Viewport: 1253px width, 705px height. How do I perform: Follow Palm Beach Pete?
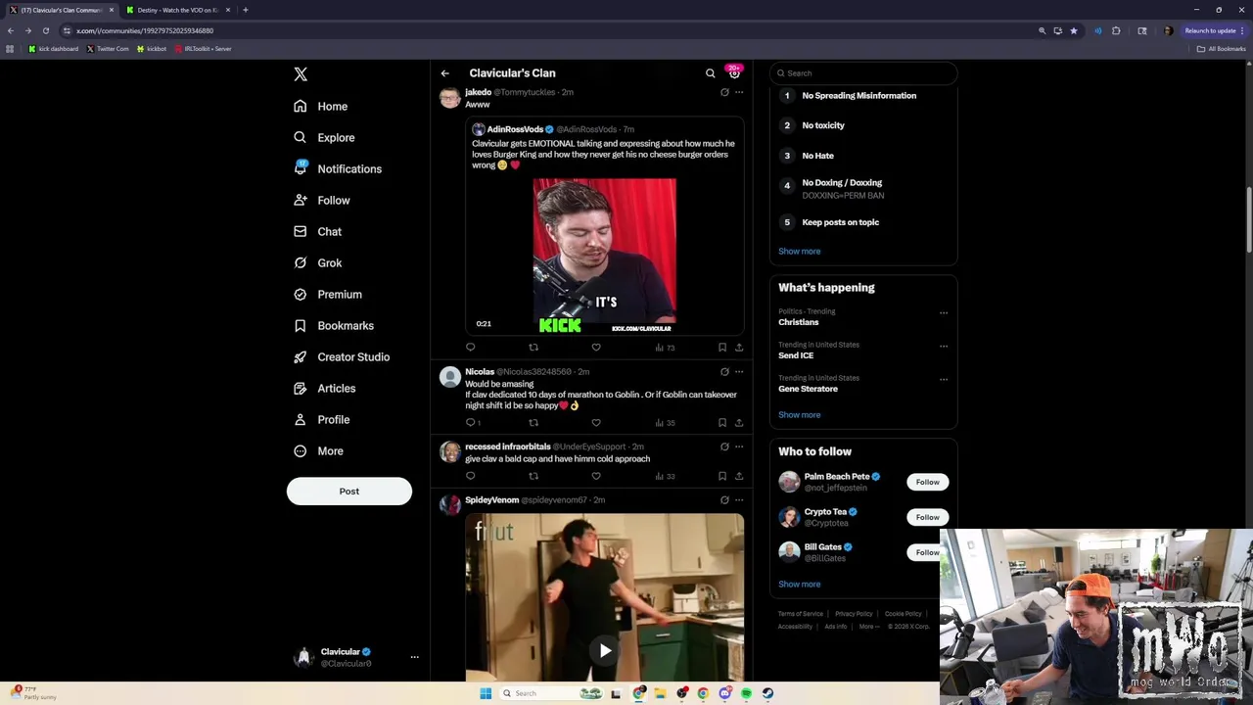tap(927, 482)
